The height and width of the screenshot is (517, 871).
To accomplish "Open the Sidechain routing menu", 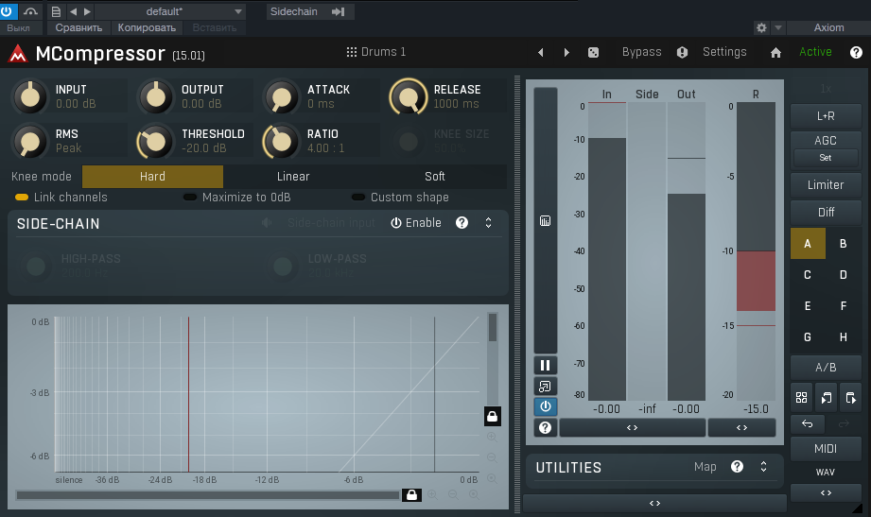I will coord(309,11).
